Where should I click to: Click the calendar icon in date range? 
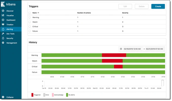[x=121, y=49]
